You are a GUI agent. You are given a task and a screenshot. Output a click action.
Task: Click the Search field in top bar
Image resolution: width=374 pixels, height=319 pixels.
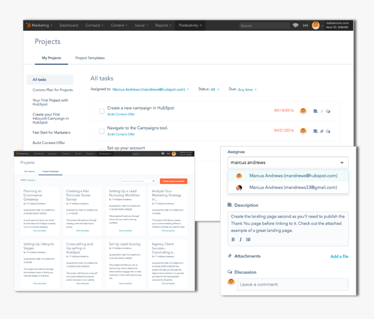pos(264,26)
